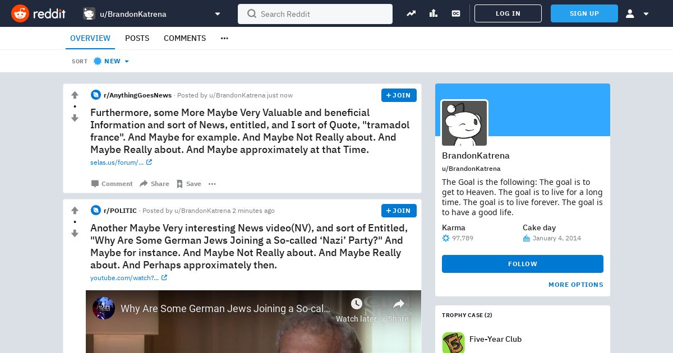The image size is (673, 353).
Task: Click the Search Reddit field
Action: [315, 14]
